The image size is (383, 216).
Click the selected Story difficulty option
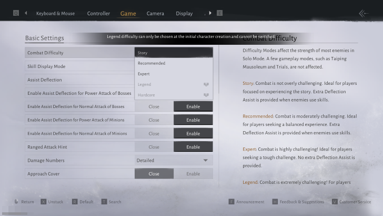[x=174, y=53]
